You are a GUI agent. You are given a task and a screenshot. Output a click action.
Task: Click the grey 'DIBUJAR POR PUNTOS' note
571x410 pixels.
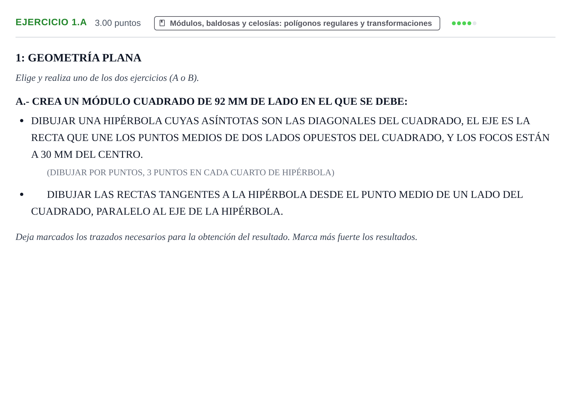point(191,172)
